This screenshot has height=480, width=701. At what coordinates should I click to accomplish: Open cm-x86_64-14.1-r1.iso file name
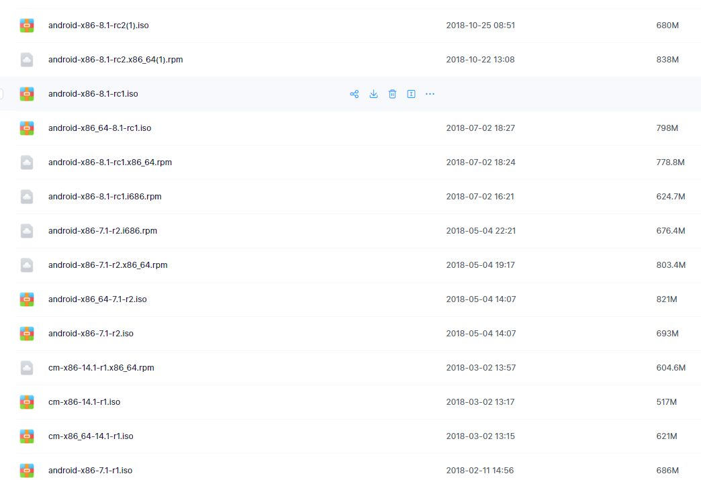[91, 436]
